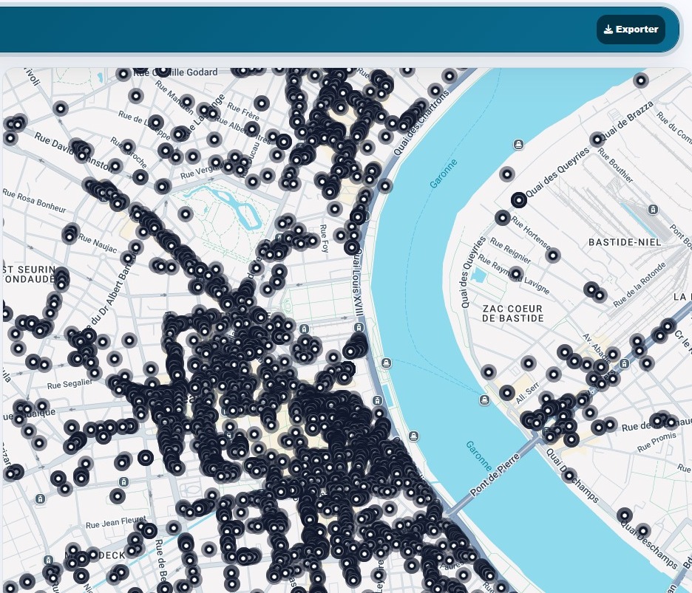
Task: Click the Rue Bouthier label
Action: 616,165
